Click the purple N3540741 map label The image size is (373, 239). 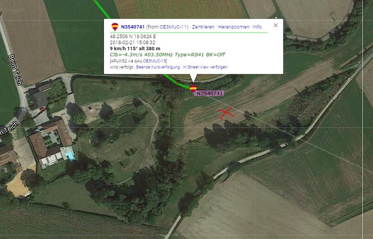(x=209, y=93)
